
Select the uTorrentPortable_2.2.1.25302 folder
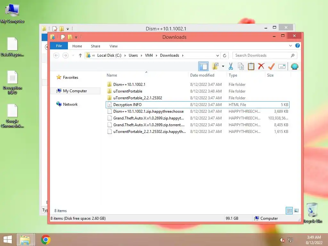[x=198, y=98]
